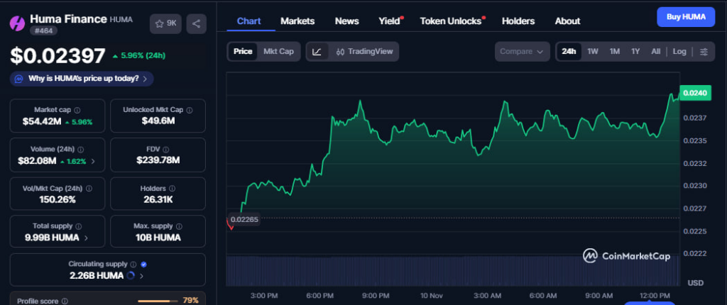
Task: Click the $49.6M unlocked cap value
Action: [158, 121]
